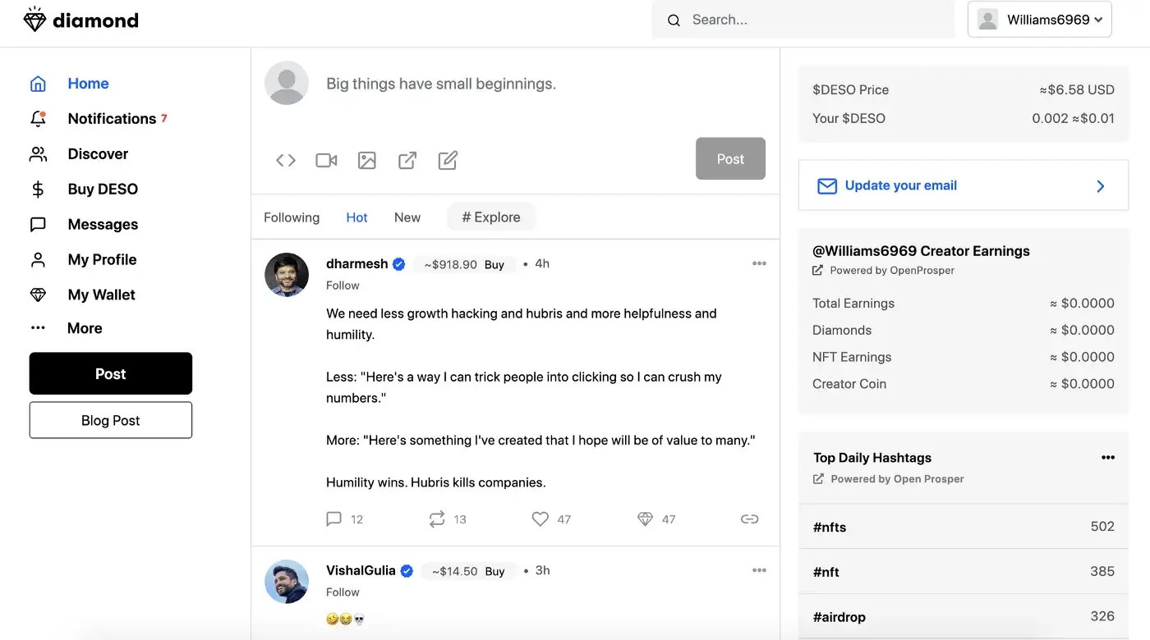Screen dimensions: 1150x640
Task: Open My Wallet from the sidebar
Action: click(101, 295)
